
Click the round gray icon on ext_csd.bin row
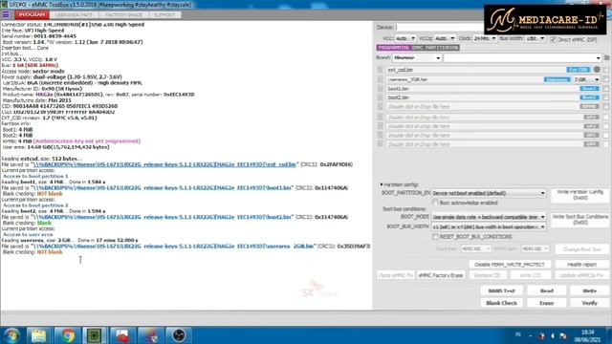pos(597,70)
